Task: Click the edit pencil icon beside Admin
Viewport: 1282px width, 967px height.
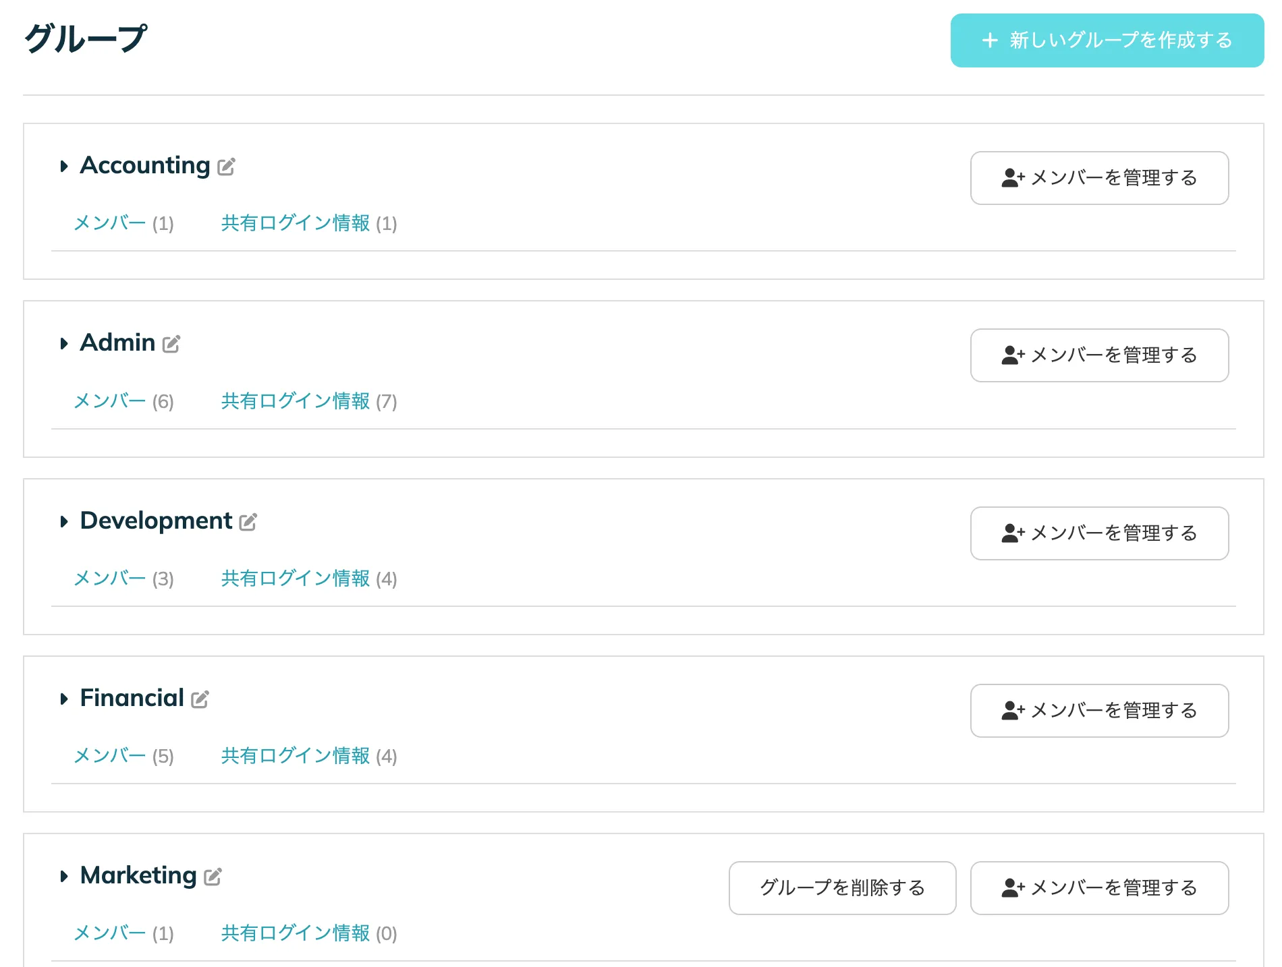Action: pos(171,344)
